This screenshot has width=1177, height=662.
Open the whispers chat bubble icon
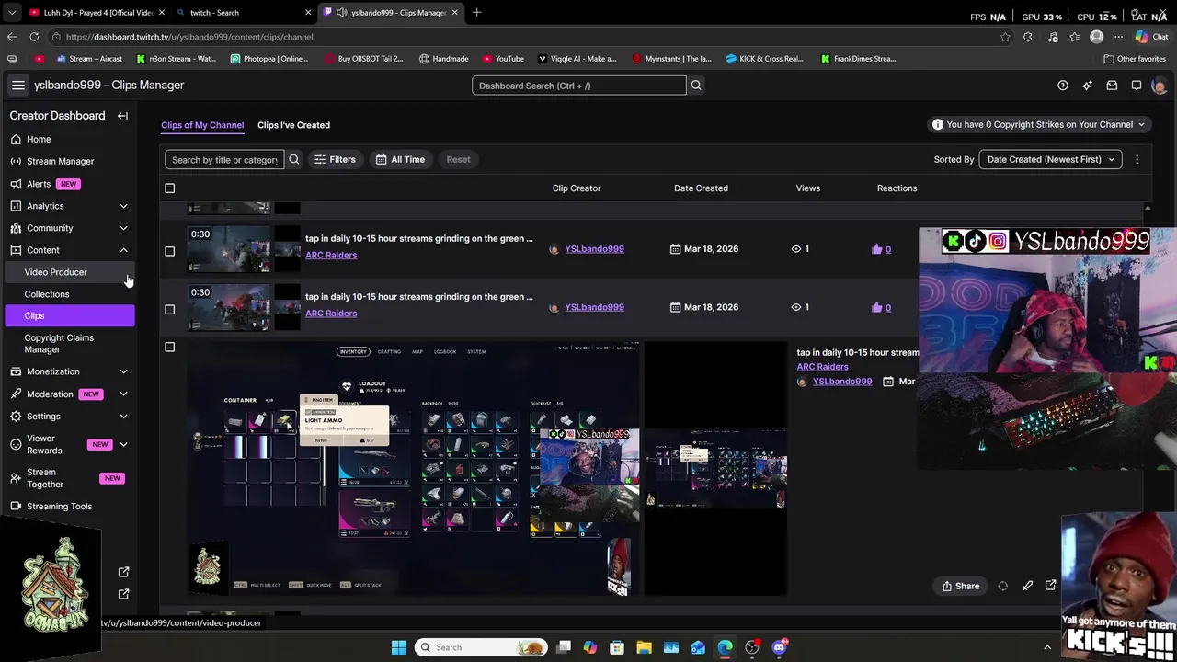coord(1137,86)
